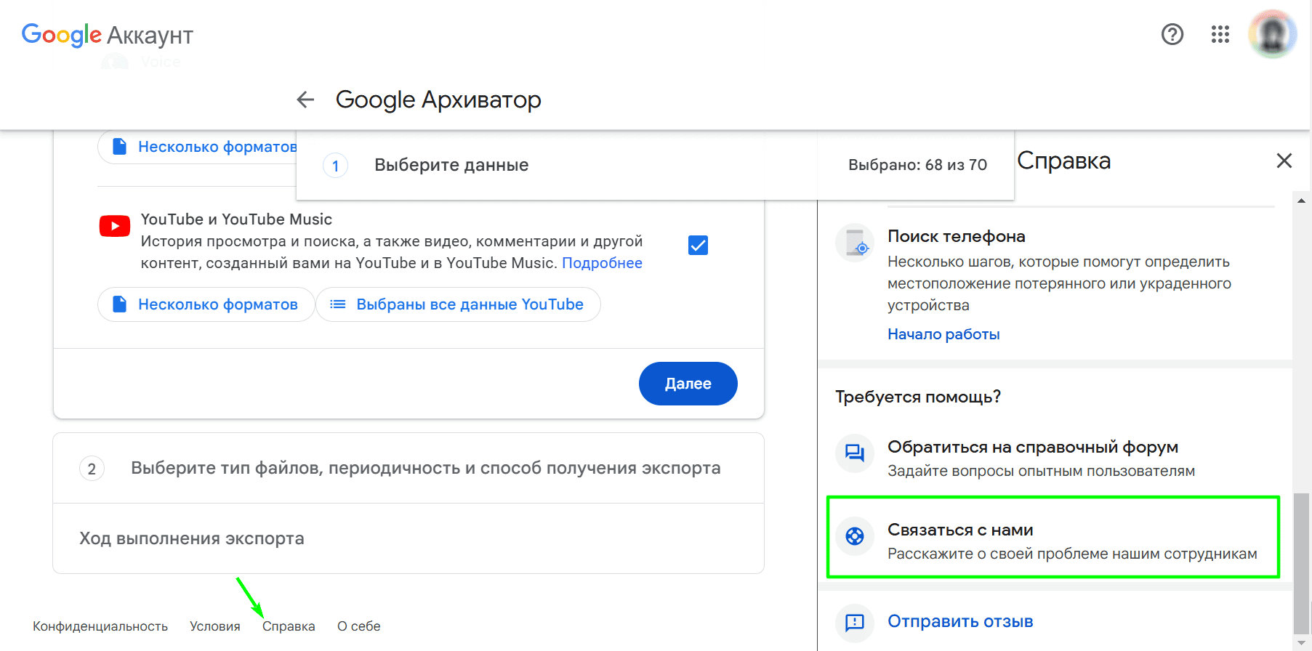The width and height of the screenshot is (1312, 651).
Task: Open the Подробнее link for YouTube
Action: point(602,263)
